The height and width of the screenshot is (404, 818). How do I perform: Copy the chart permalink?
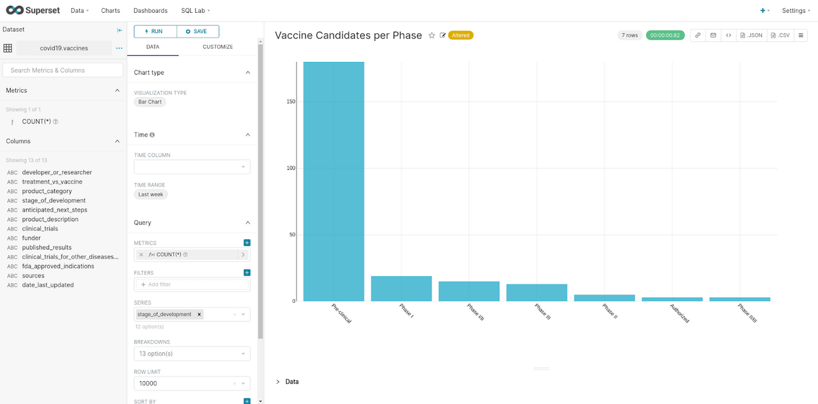tap(697, 35)
